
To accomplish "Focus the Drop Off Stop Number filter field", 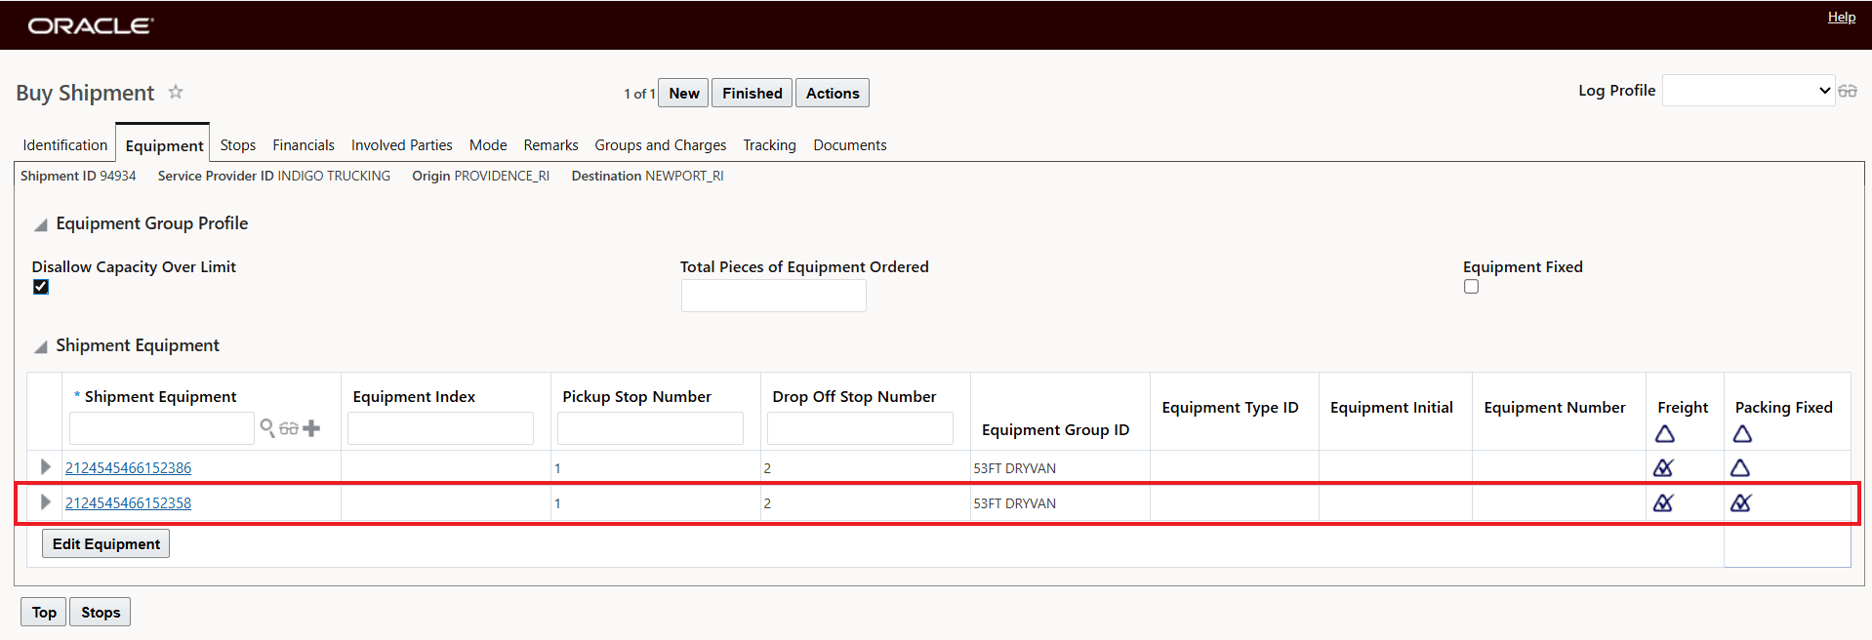I will click(x=860, y=428).
